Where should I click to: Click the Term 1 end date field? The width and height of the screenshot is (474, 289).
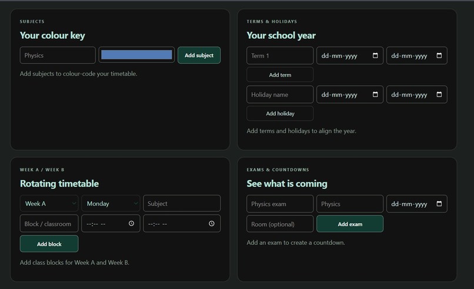tap(416, 55)
